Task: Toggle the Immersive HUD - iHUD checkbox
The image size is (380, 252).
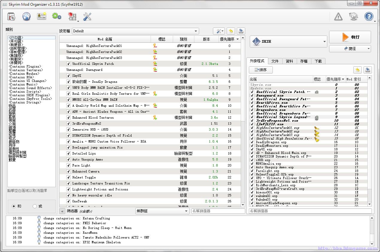Action: coord(69,129)
